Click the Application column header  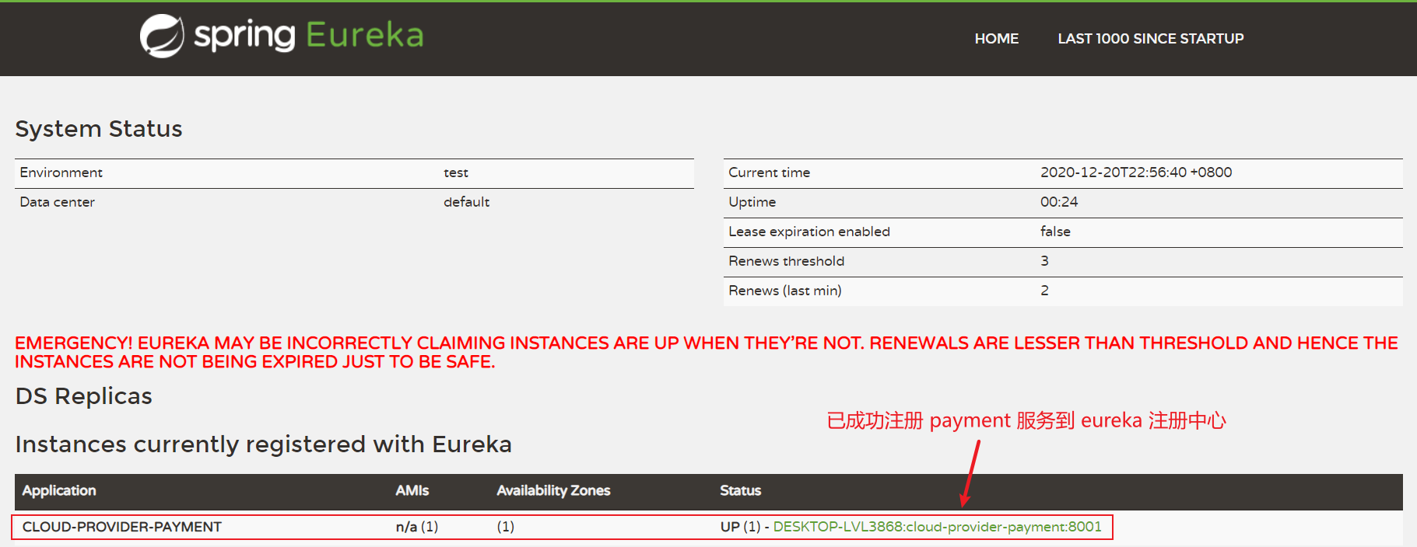(x=59, y=491)
